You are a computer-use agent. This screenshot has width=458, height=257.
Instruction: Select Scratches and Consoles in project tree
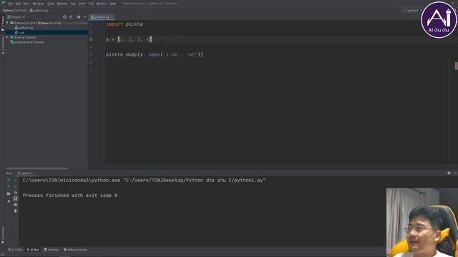[x=29, y=42]
